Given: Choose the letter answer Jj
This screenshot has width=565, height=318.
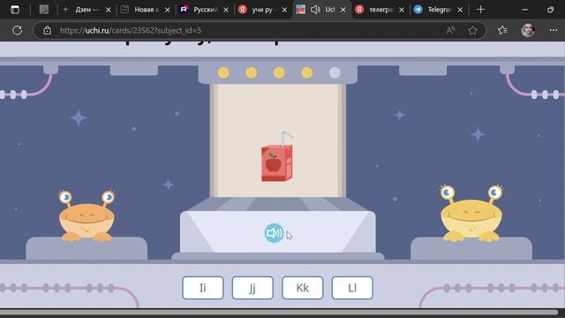Looking at the screenshot, I should (x=252, y=288).
